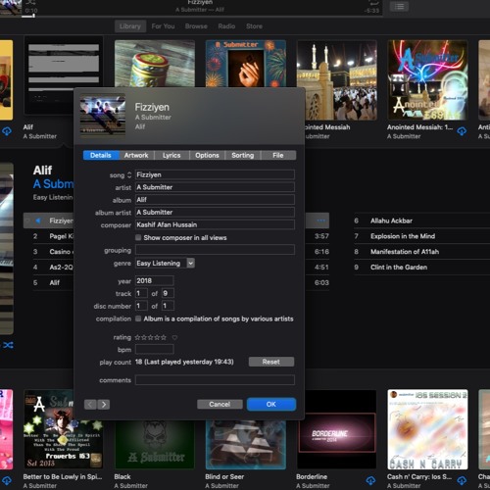Enable Show composer in all views
Viewport: 490px width, 490px height.
point(138,237)
